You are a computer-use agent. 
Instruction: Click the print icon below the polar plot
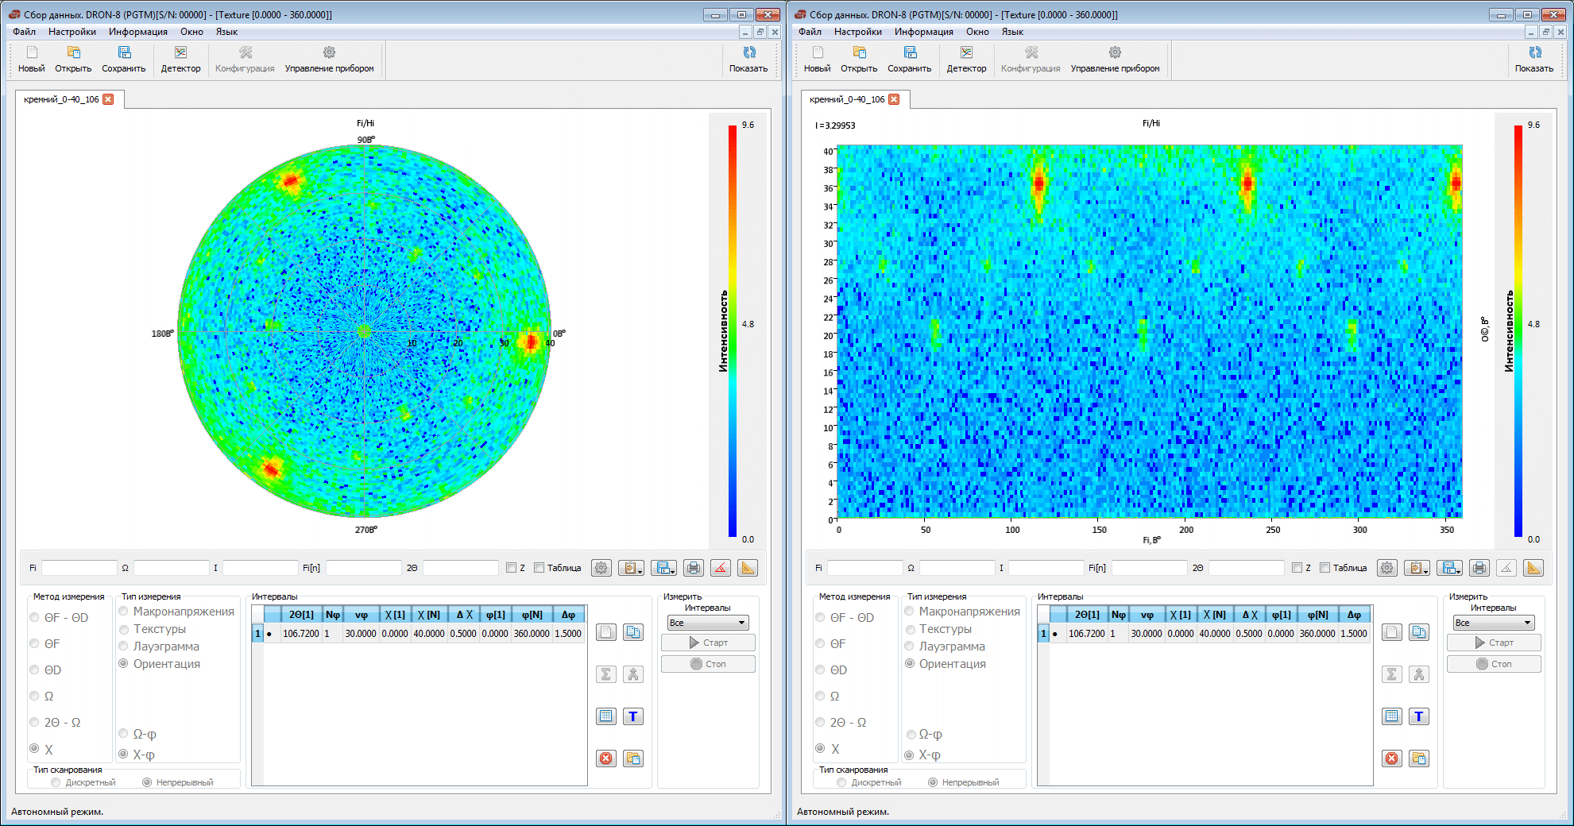coord(694,568)
